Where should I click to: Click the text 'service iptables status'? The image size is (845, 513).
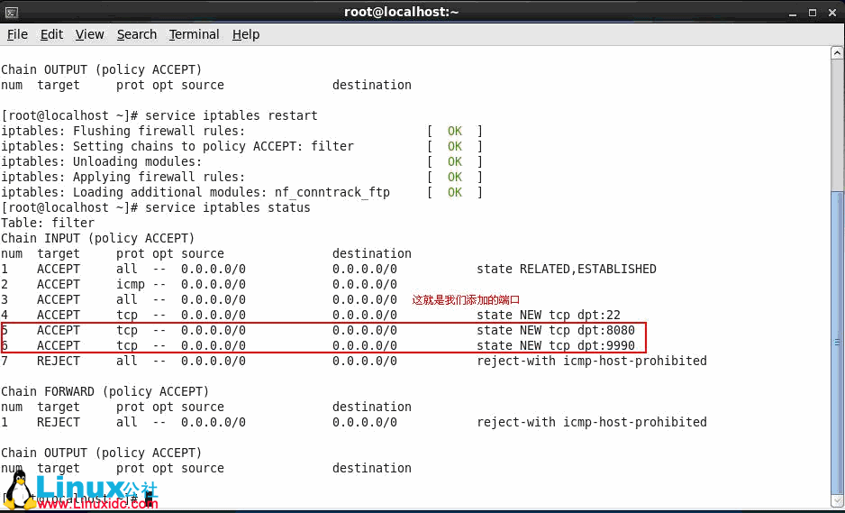(227, 207)
